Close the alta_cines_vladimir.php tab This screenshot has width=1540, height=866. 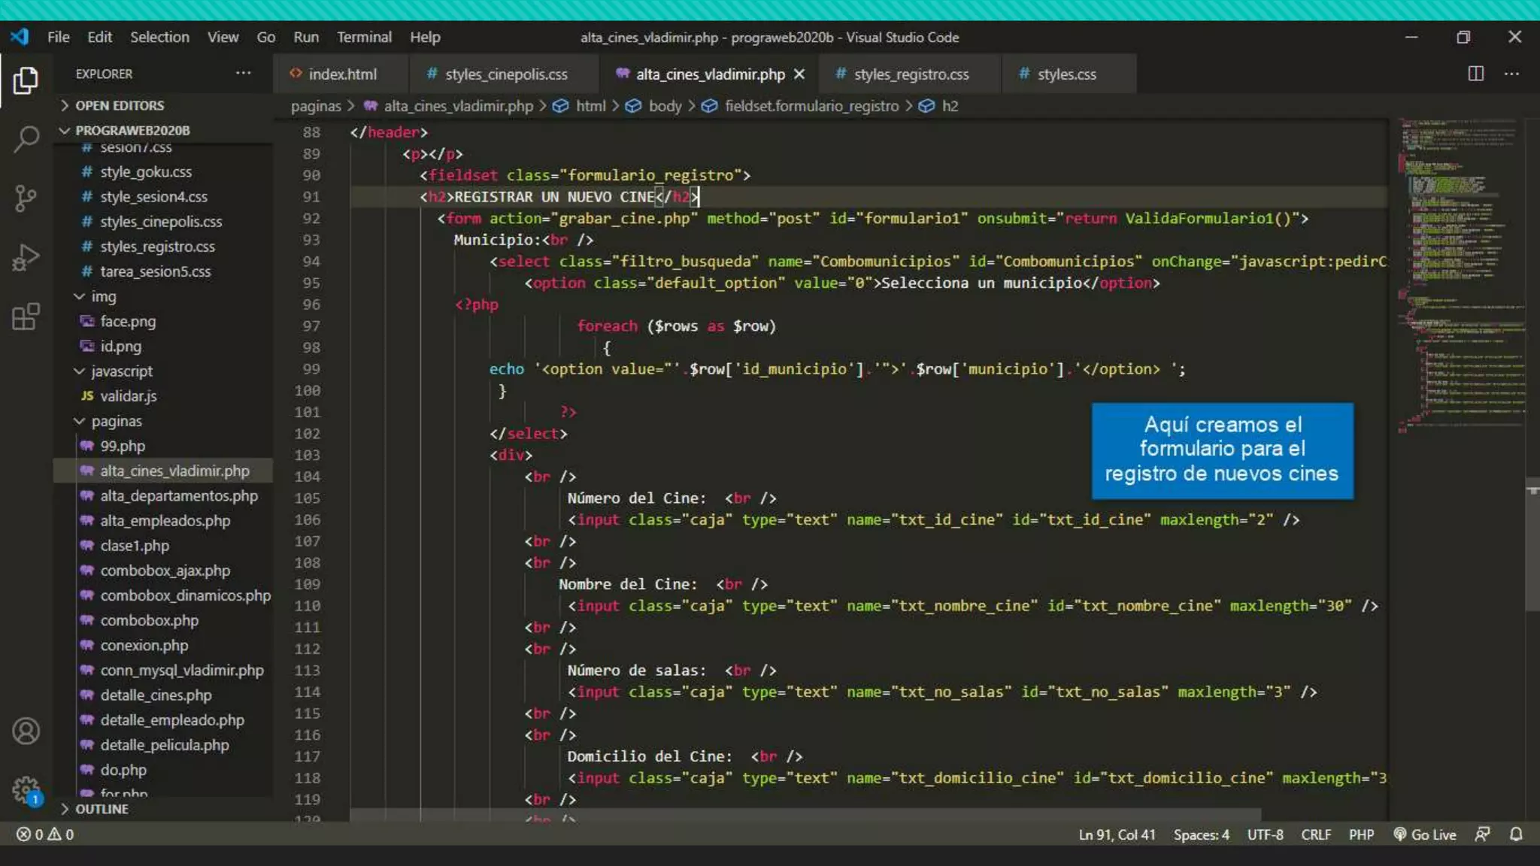click(799, 74)
